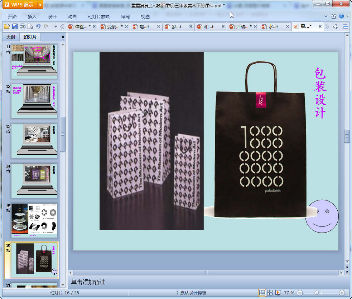Select slide 13 thumbnail
The height and width of the screenshot is (299, 352).
(34, 140)
